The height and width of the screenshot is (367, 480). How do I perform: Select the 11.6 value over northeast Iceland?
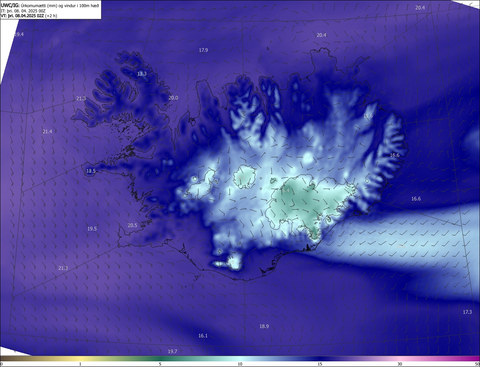click(368, 116)
